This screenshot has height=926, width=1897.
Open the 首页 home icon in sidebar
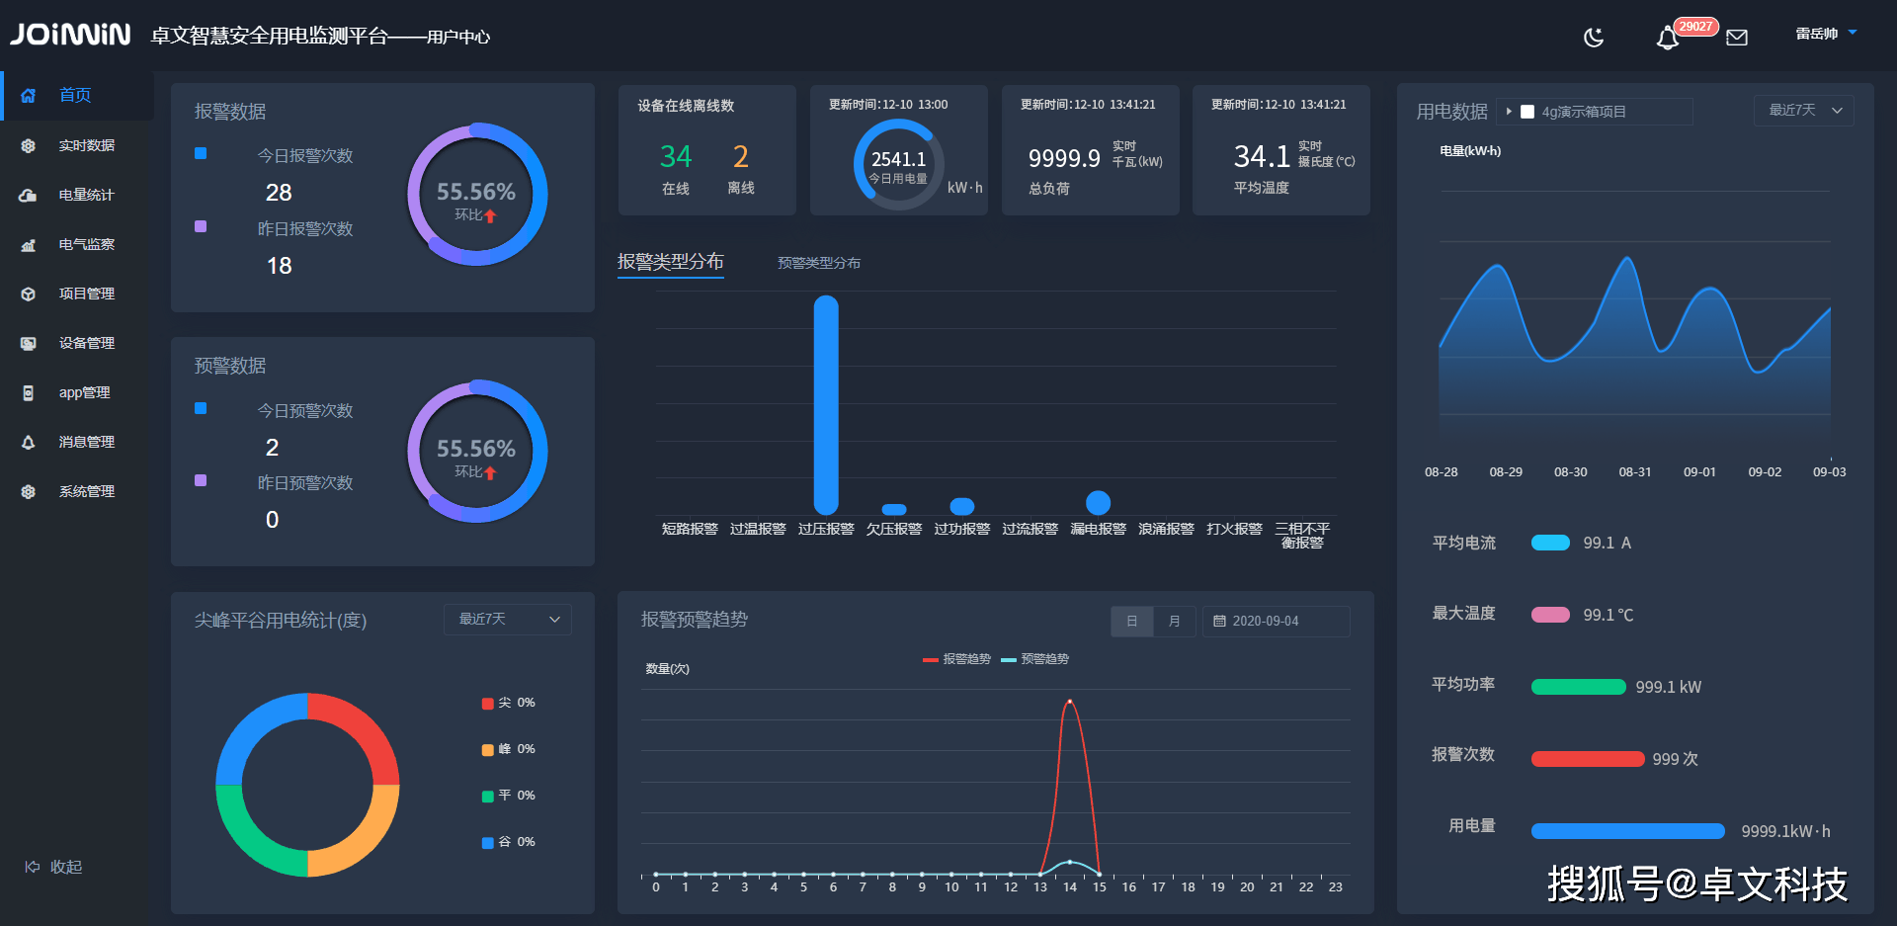(x=29, y=96)
